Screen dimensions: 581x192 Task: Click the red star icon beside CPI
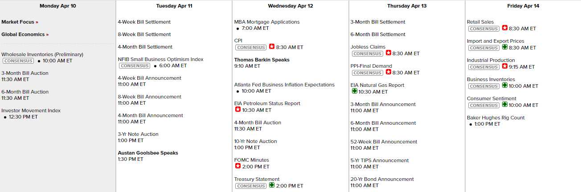[272, 47]
